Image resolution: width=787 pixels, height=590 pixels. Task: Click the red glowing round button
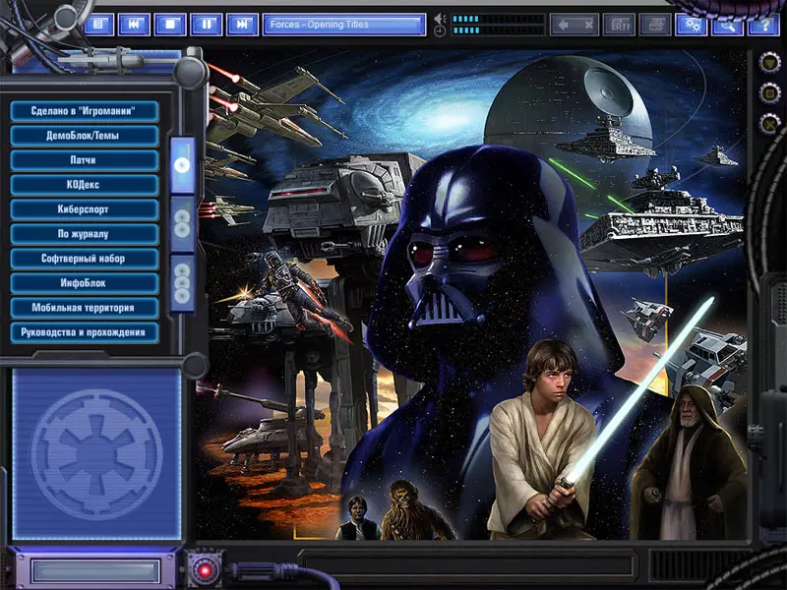pos(205,570)
